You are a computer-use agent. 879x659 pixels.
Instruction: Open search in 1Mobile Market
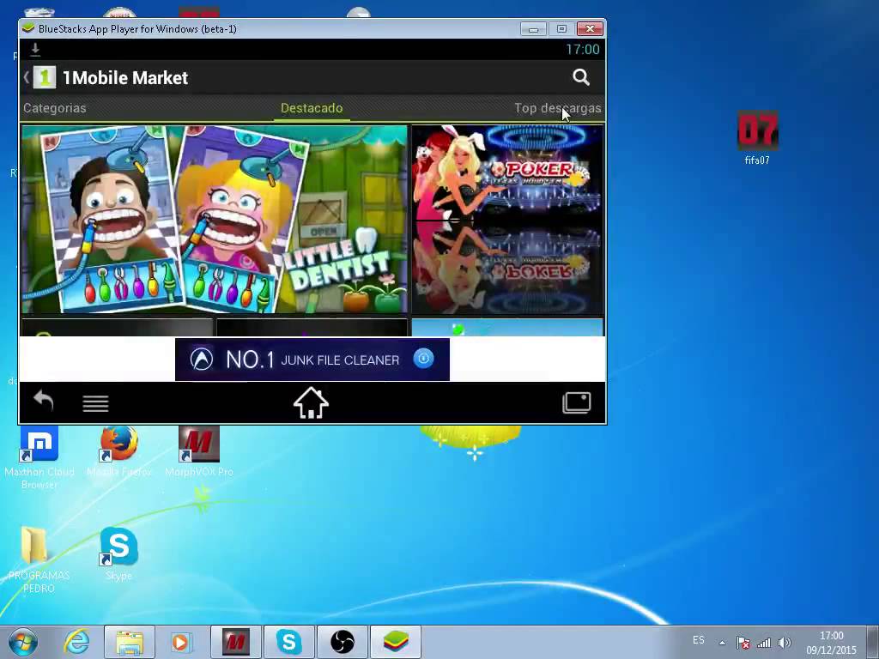(581, 77)
